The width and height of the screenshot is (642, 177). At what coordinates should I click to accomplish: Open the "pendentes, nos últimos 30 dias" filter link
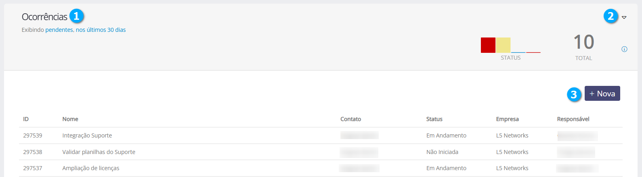86,30
